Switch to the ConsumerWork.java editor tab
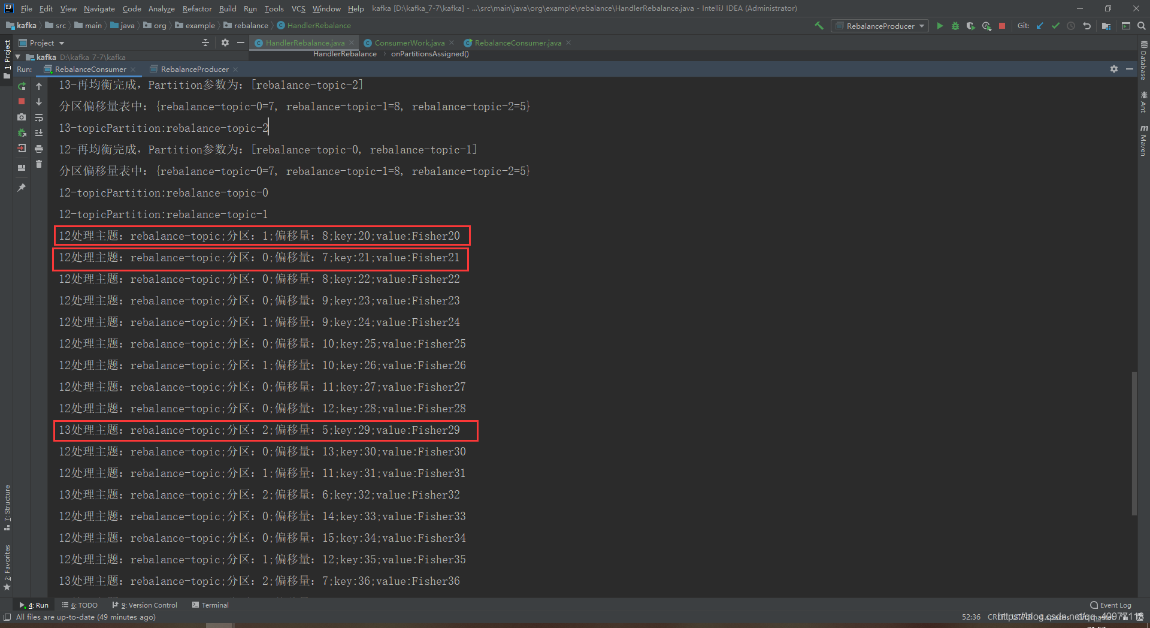The height and width of the screenshot is (628, 1150). (409, 43)
